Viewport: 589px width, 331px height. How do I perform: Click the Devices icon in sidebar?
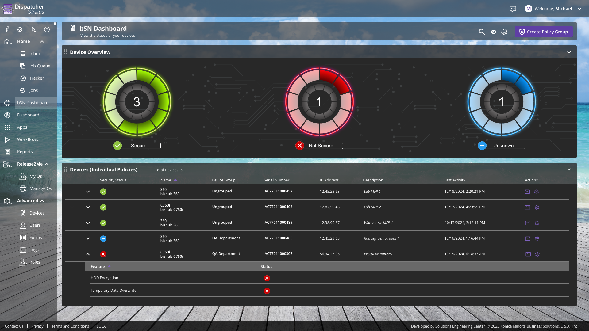tap(23, 213)
